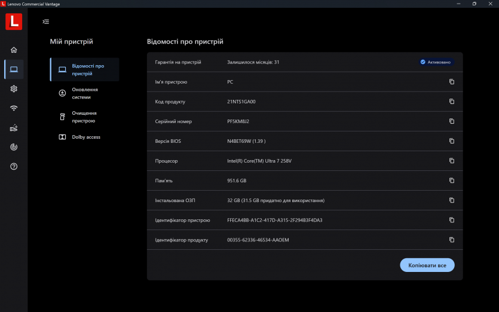Copy the product code 21NTS1GA00
Image resolution: width=499 pixels, height=312 pixels.
pos(452,102)
